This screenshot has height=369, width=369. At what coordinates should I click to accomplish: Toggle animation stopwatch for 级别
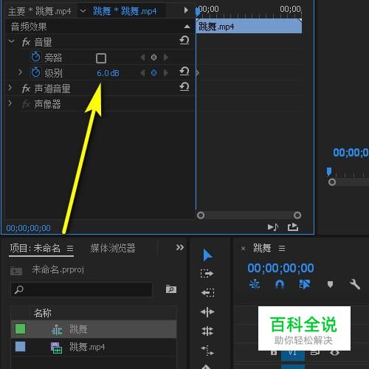coord(36,72)
